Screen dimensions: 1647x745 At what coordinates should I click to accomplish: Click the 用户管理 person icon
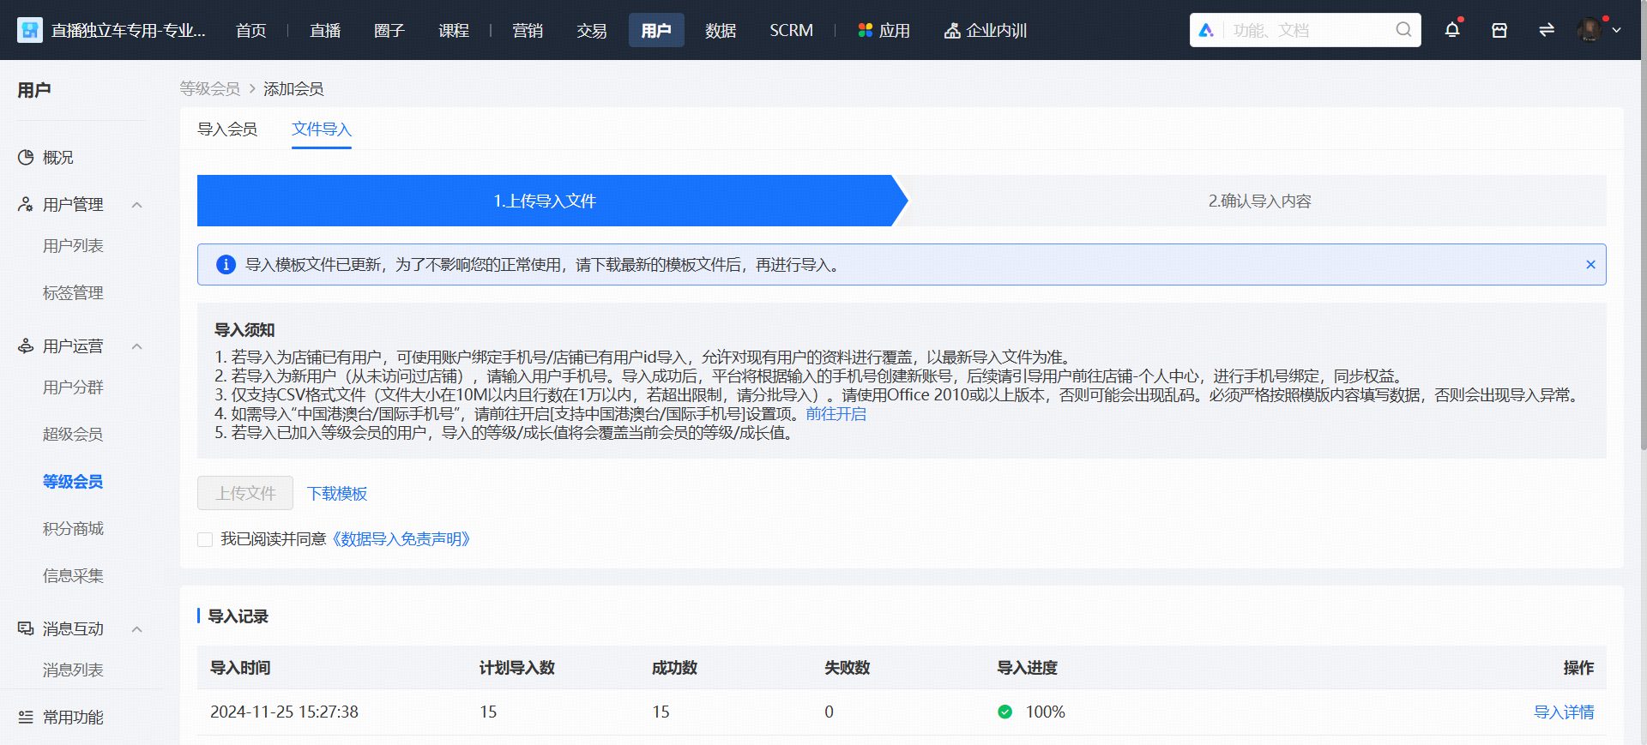tap(26, 205)
